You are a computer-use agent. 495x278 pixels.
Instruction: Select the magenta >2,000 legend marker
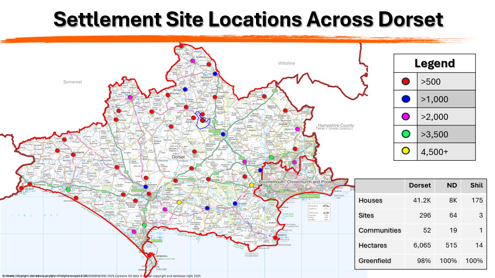click(x=406, y=116)
